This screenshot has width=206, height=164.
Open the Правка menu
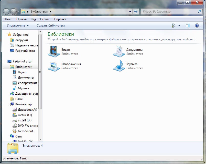21,19
